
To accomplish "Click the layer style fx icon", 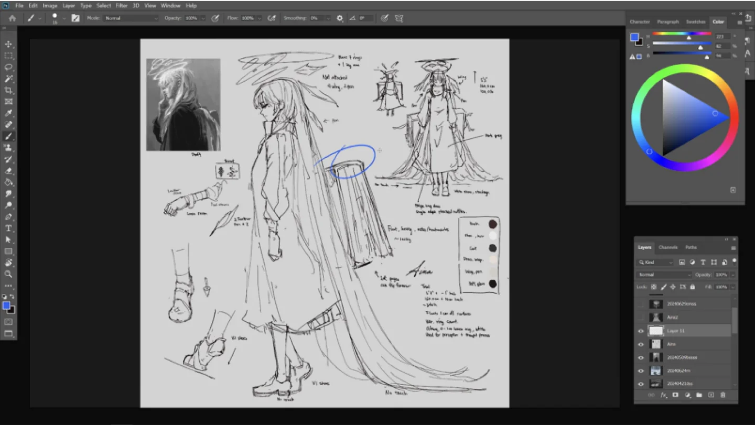I will (663, 395).
